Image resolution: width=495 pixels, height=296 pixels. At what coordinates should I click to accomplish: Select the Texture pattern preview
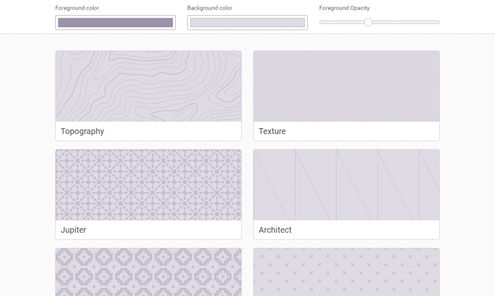click(x=346, y=86)
